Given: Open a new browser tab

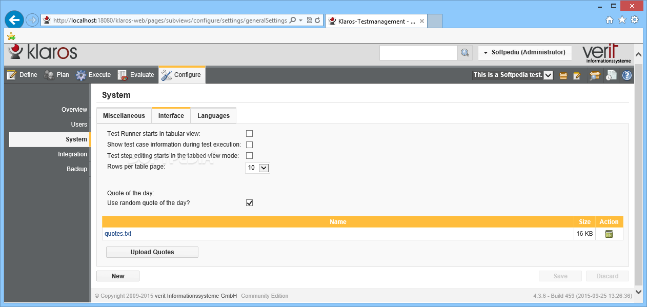Looking at the screenshot, I should (x=435, y=21).
